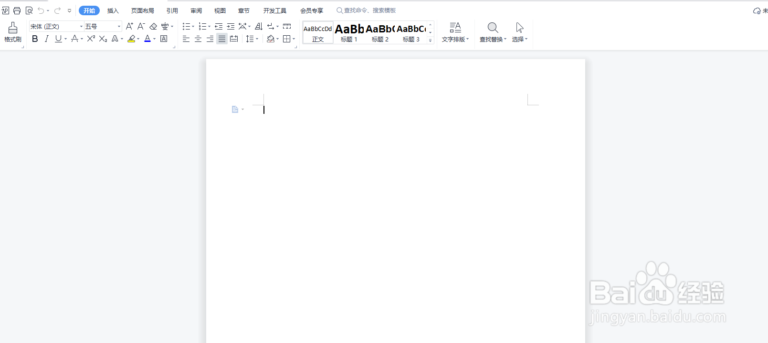
Task: Decrease paragraph indent icon
Action: coord(219,26)
